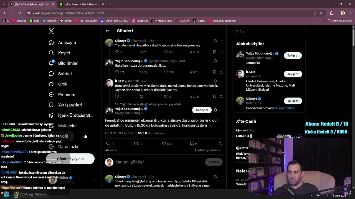355x199 pixels.
Task: Open repost options on the main post
Action: click(136, 143)
